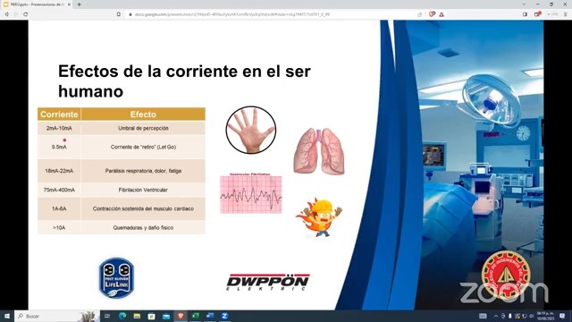Screen dimensions: 572x322
Task: Select the 9.5mA cell
Action: click(x=59, y=147)
